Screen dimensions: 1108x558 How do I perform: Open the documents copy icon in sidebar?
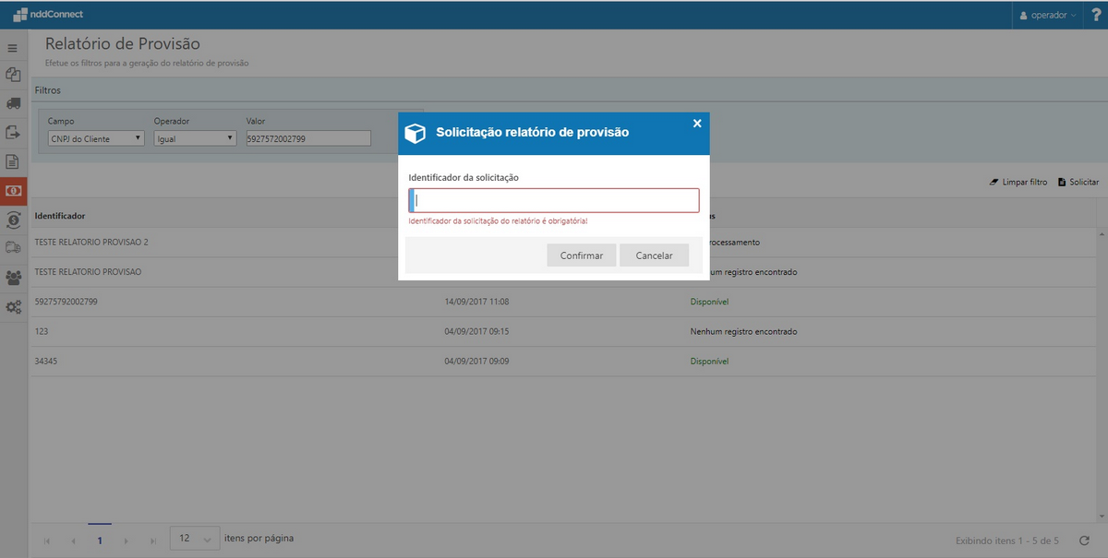pyautogui.click(x=13, y=76)
